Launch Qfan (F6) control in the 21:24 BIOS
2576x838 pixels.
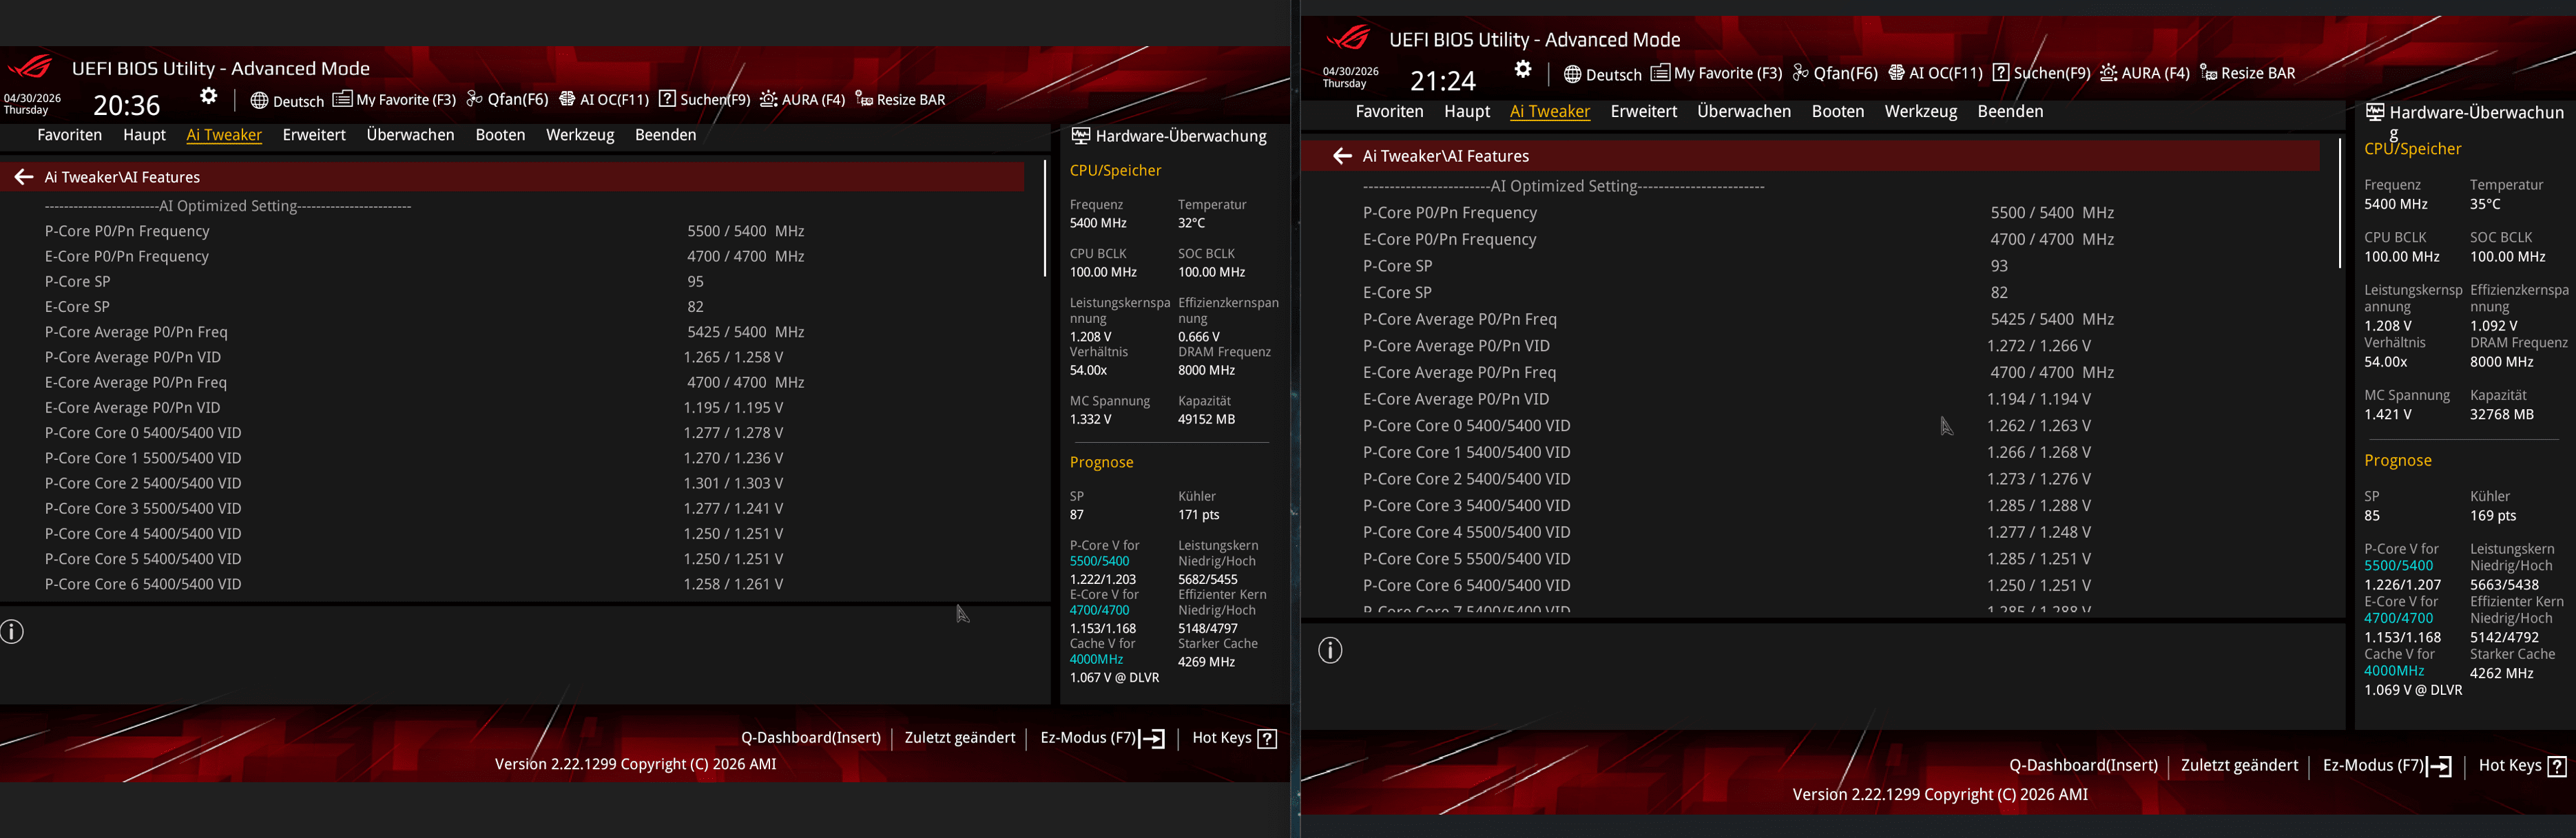pos(1835,73)
